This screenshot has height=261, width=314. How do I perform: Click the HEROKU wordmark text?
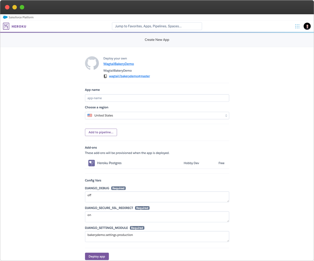pyautogui.click(x=19, y=26)
